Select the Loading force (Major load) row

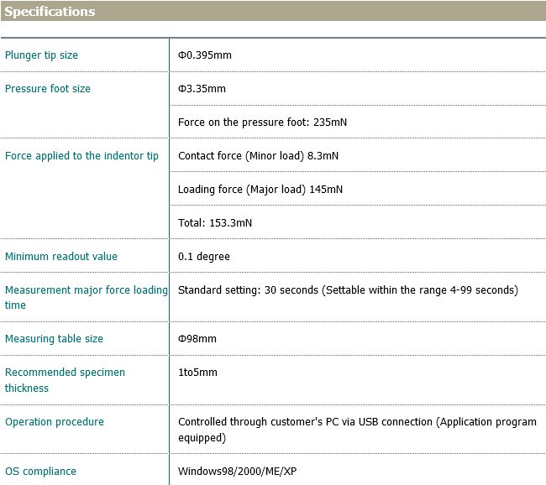(260, 190)
